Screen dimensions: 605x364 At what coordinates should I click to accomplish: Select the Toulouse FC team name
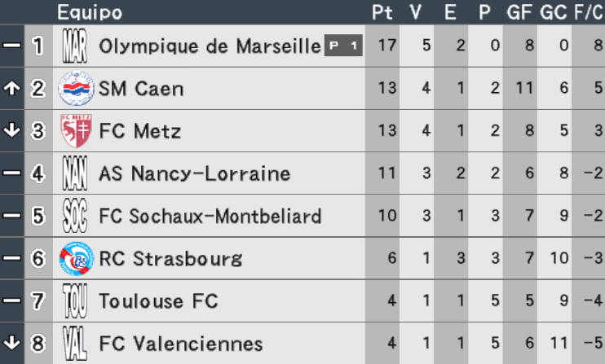(158, 300)
